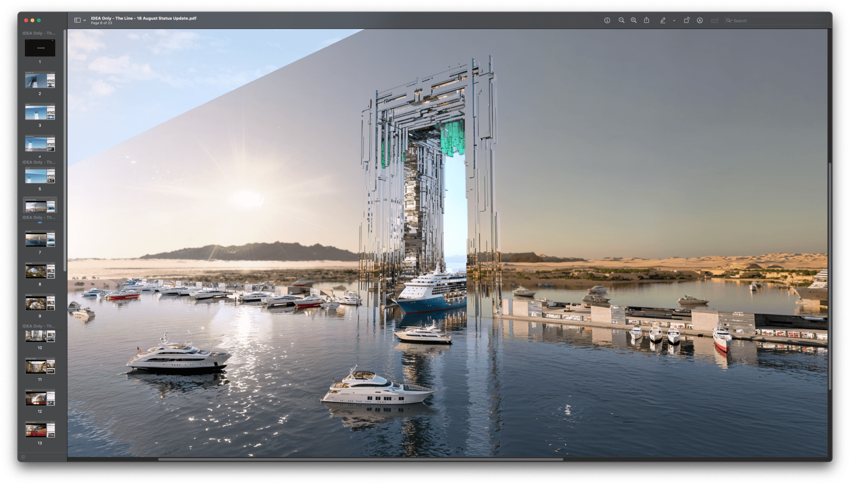Viewport: 850px width, 485px height.
Task: Select page 2 thumbnail in sidebar
Action: (40, 80)
